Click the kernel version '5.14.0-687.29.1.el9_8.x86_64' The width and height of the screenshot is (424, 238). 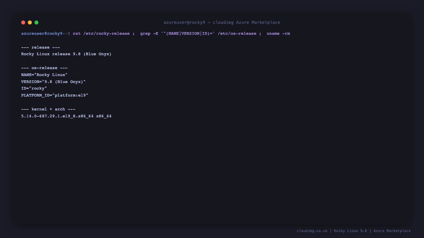point(57,116)
